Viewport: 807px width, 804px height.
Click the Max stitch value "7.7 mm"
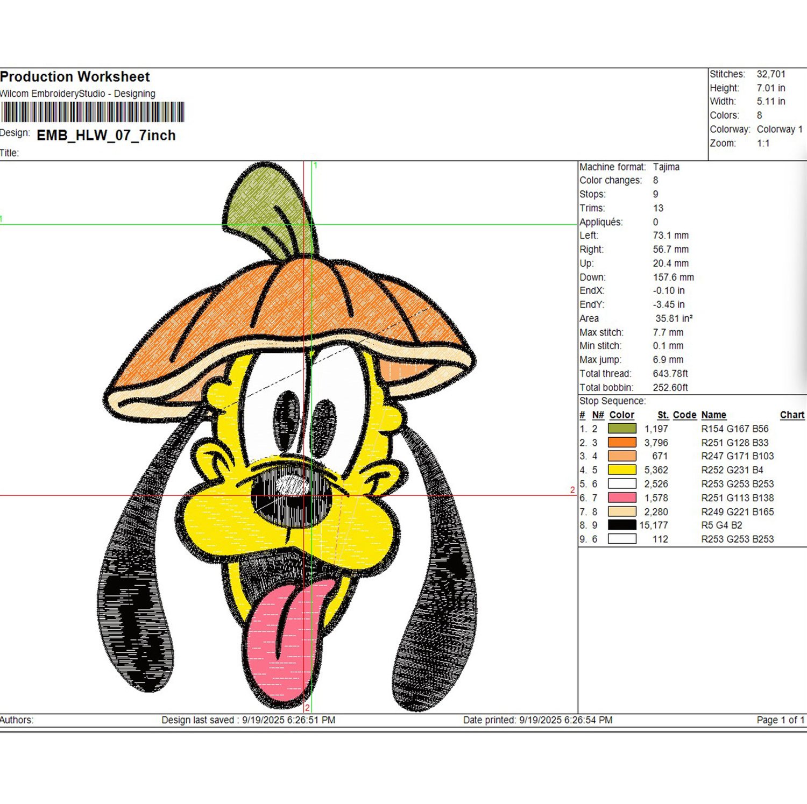(x=668, y=332)
